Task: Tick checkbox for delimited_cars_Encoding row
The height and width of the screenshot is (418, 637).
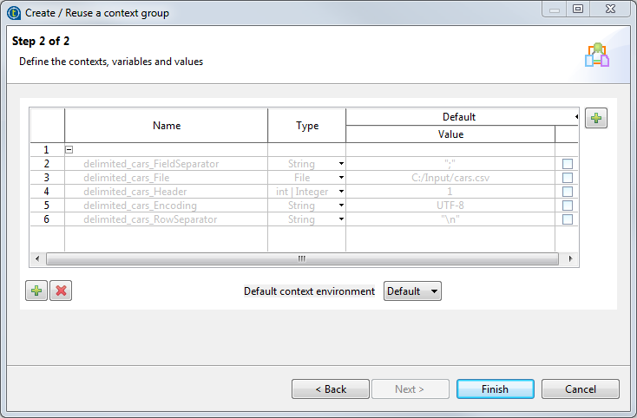Action: pos(568,206)
